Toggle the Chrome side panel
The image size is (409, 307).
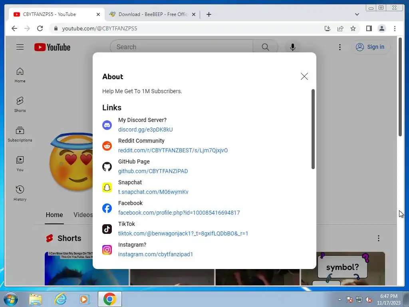click(369, 28)
